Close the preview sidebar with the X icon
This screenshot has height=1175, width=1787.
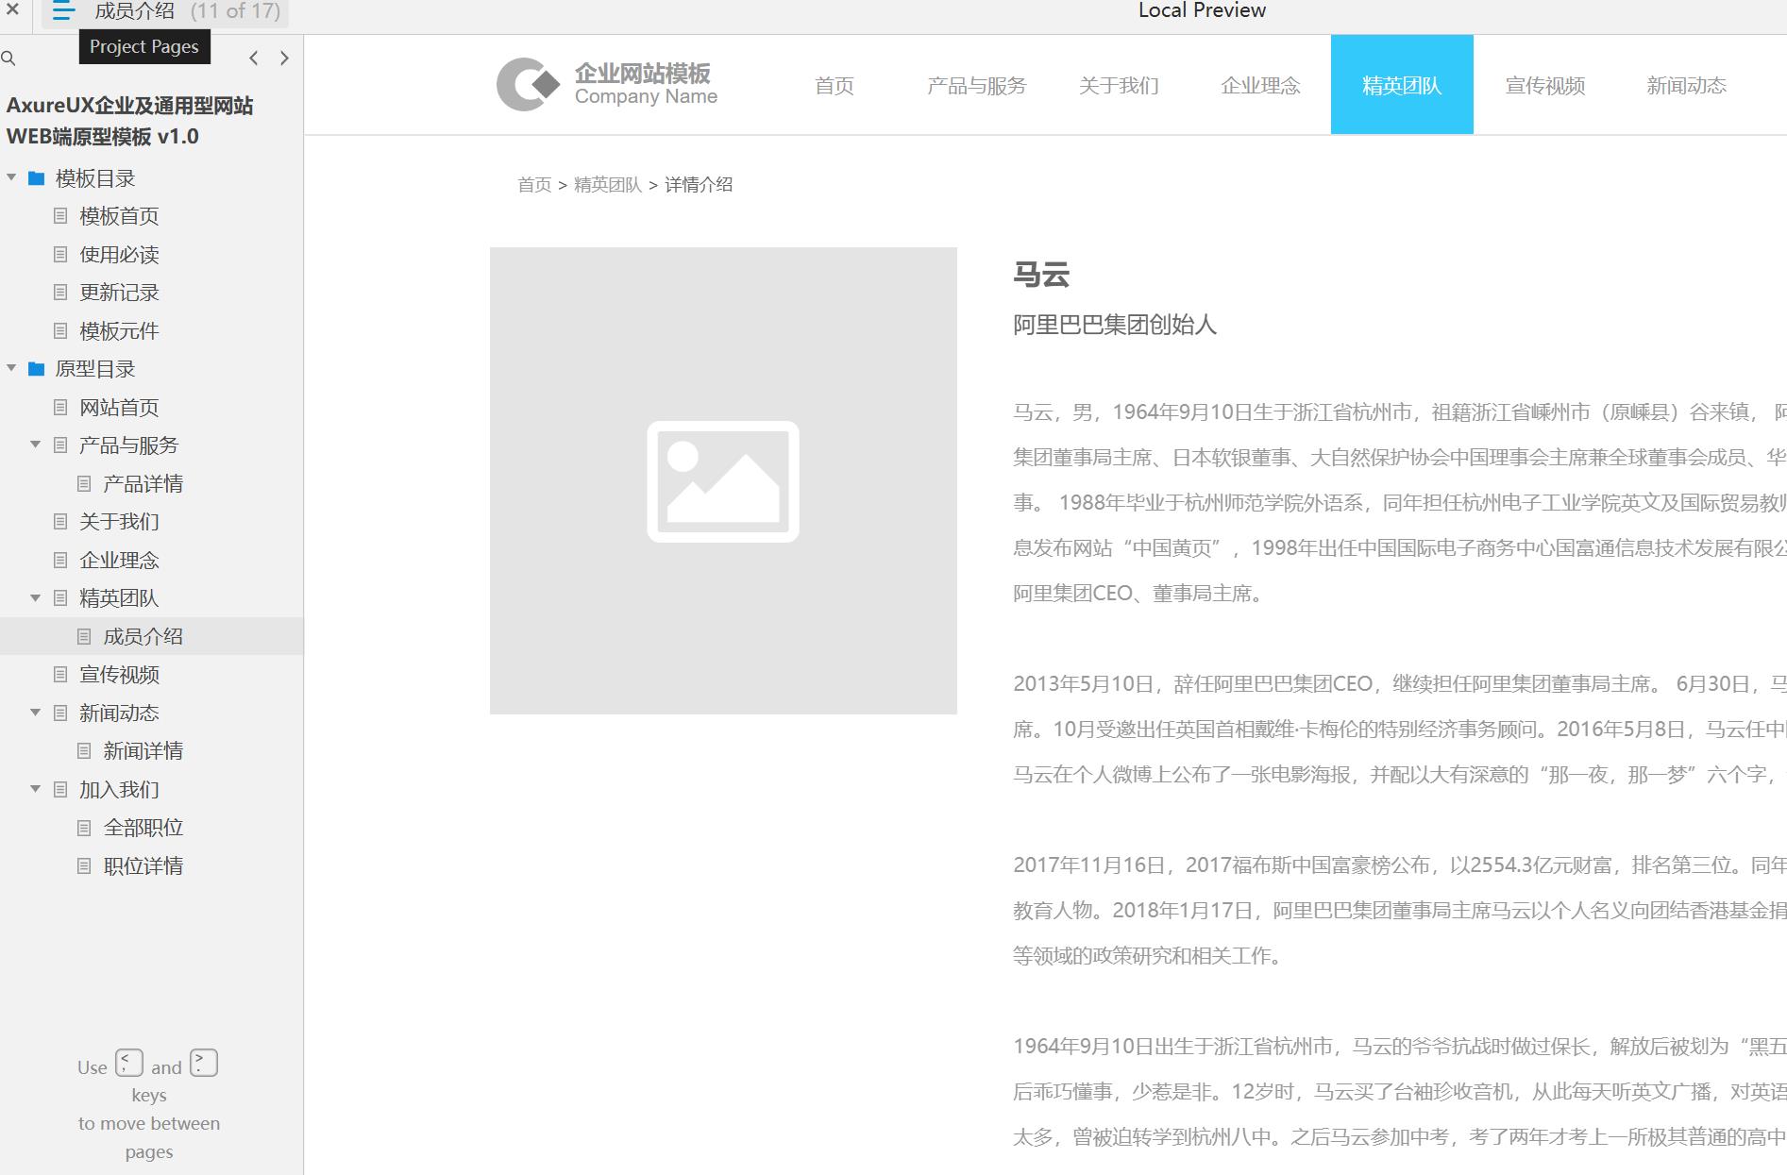[x=12, y=10]
